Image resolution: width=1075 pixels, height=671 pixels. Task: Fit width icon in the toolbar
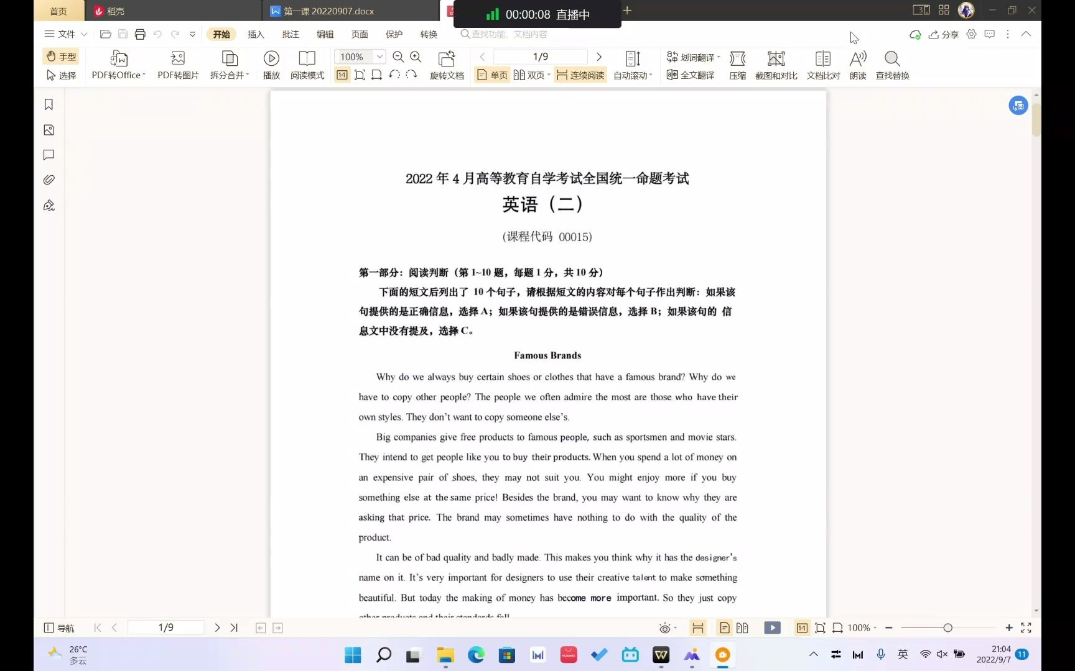(376, 75)
